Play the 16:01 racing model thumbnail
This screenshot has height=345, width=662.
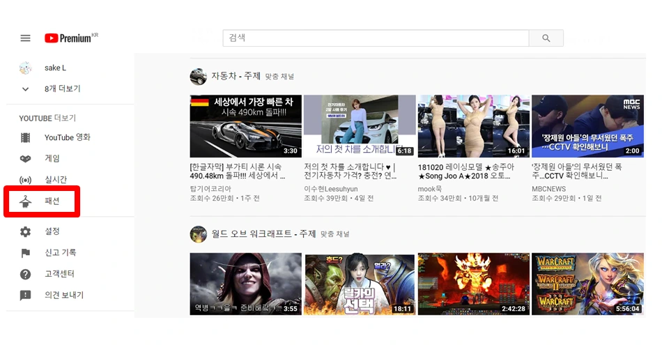pyautogui.click(x=474, y=126)
